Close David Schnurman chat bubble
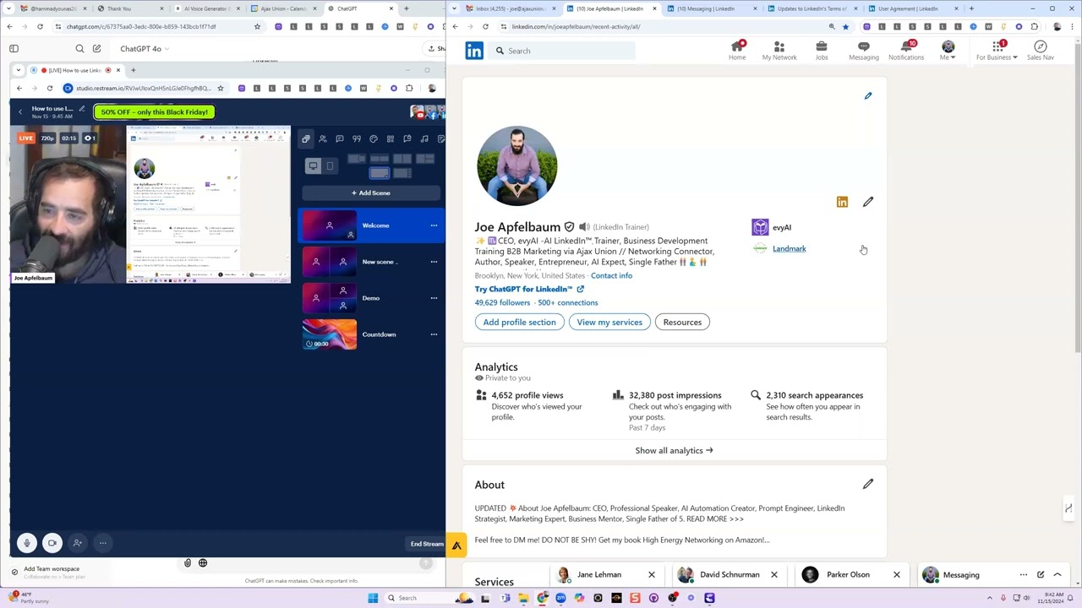Viewport: 1082px width, 608px height. pos(773,575)
